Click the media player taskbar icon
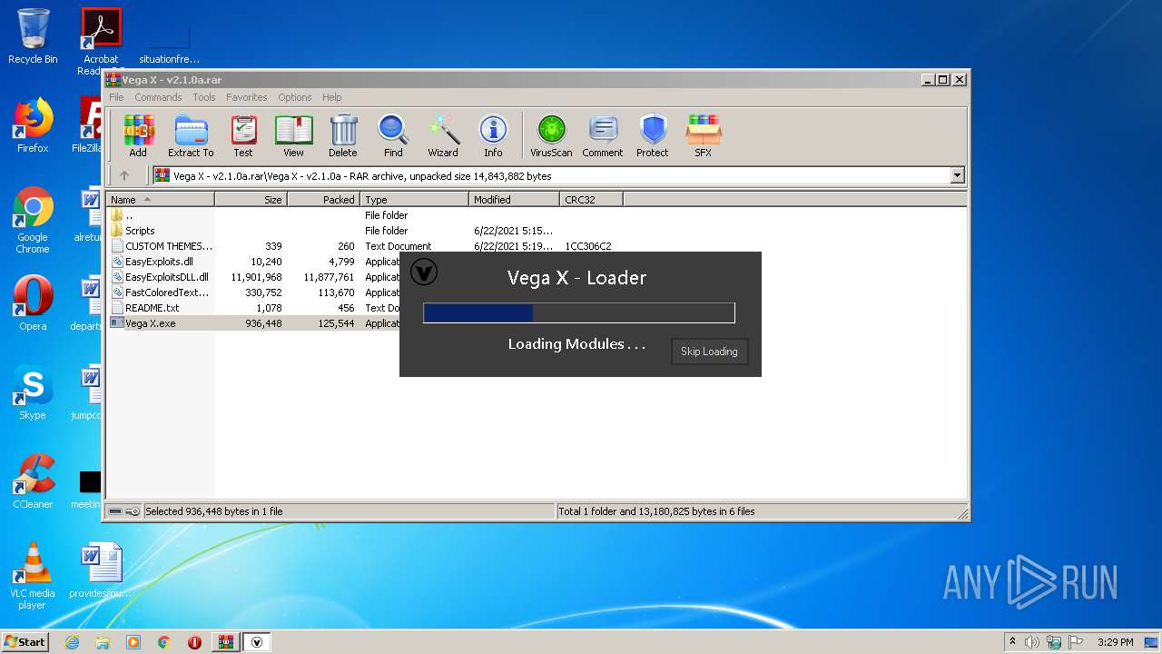 (133, 642)
